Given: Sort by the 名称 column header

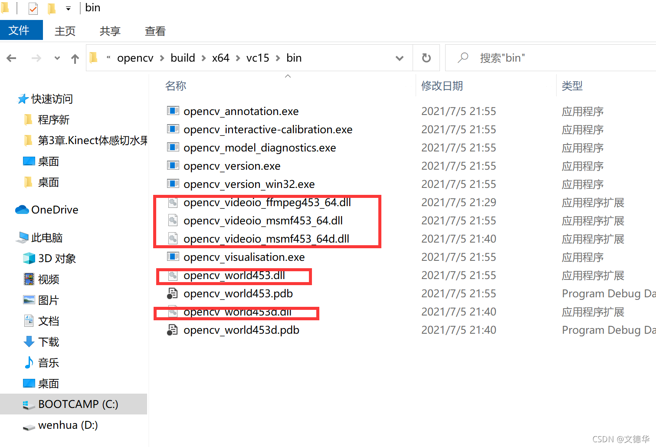Looking at the screenshot, I should [x=175, y=86].
